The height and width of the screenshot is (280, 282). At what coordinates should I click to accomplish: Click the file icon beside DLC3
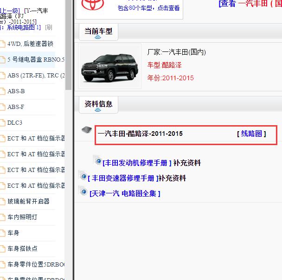[2, 123]
